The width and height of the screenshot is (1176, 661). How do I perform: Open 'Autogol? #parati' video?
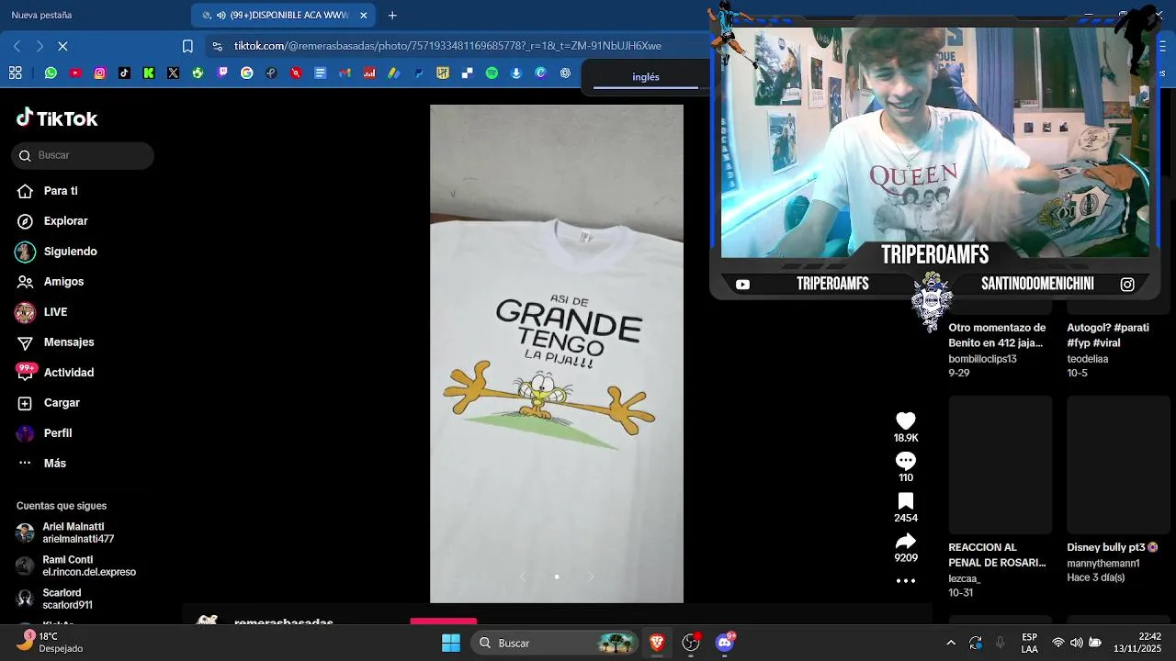point(1108,335)
